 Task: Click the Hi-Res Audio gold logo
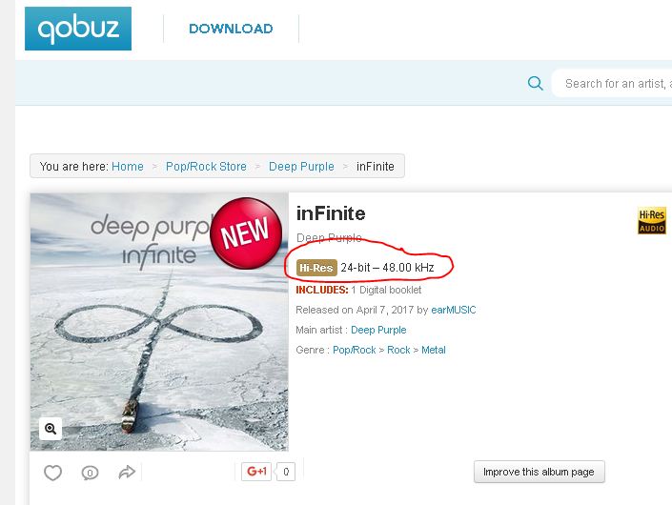coord(651,221)
